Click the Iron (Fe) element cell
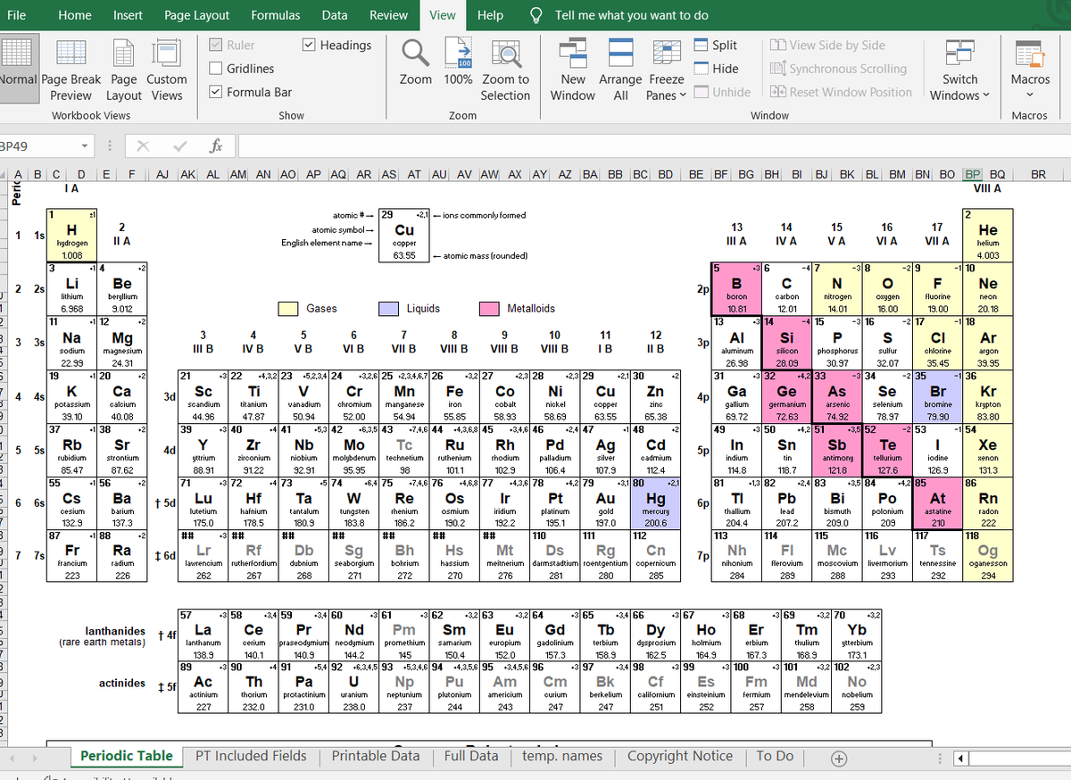 [x=454, y=396]
